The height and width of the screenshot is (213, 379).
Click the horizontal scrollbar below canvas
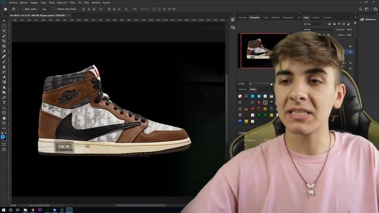140,205
